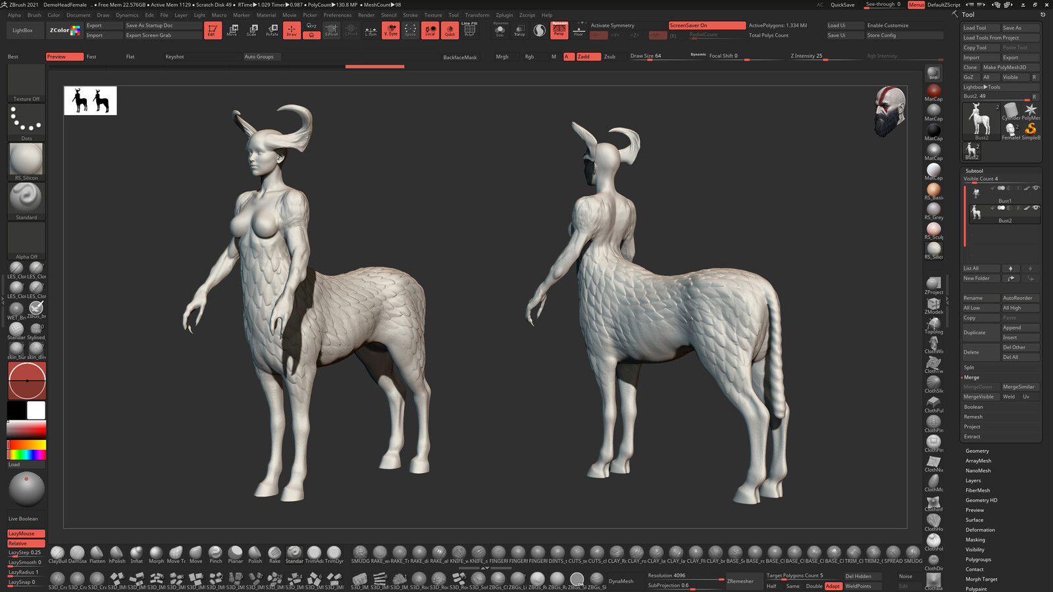Select the Rake brush
The height and width of the screenshot is (592, 1053).
click(274, 555)
